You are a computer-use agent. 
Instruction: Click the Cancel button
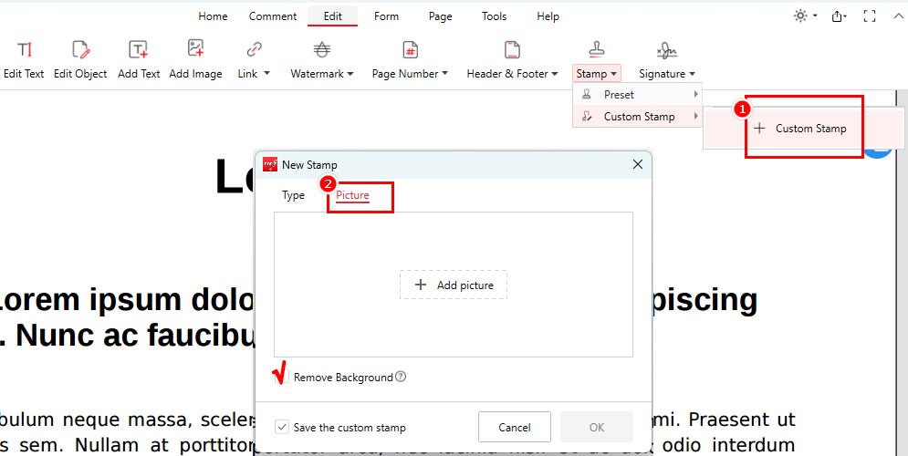tap(515, 427)
